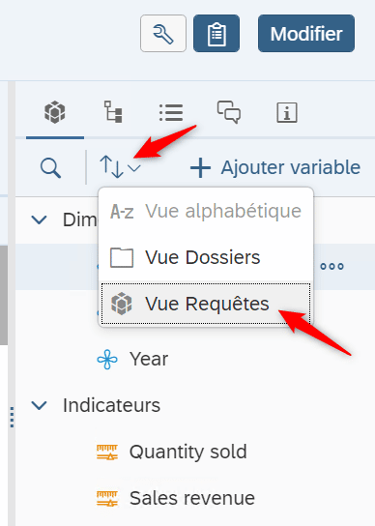Click the Modifier button
Image resolution: width=375 pixels, height=526 pixels.
click(x=306, y=34)
